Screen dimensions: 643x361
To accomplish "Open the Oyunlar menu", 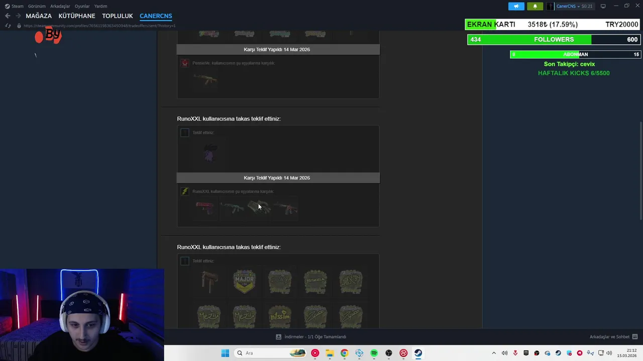I will click(82, 6).
